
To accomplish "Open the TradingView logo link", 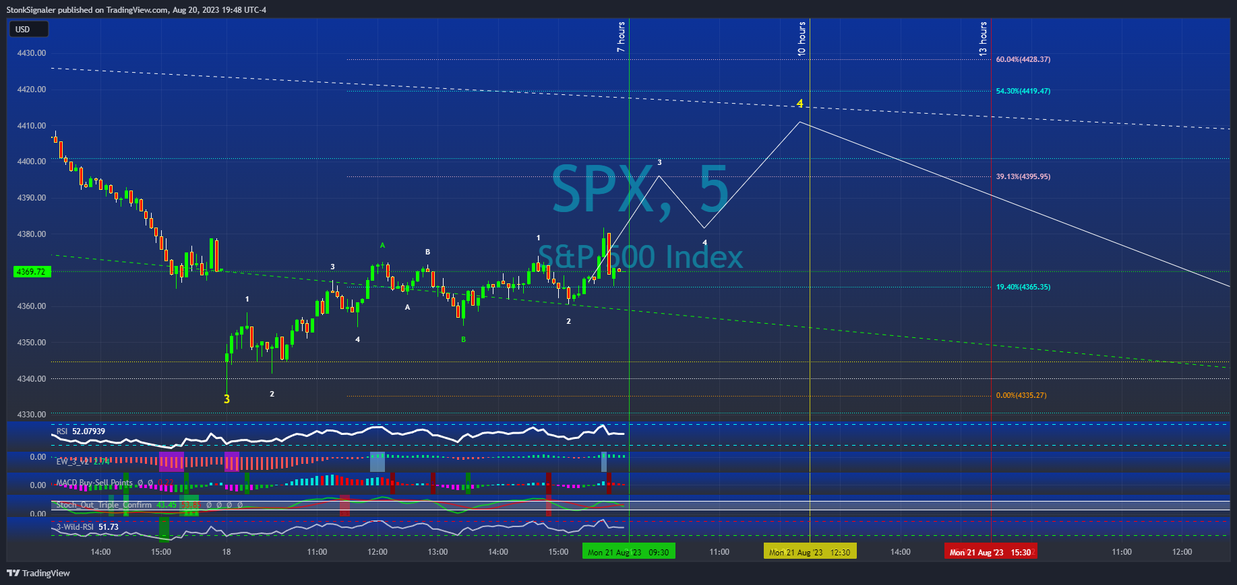I will (38, 573).
